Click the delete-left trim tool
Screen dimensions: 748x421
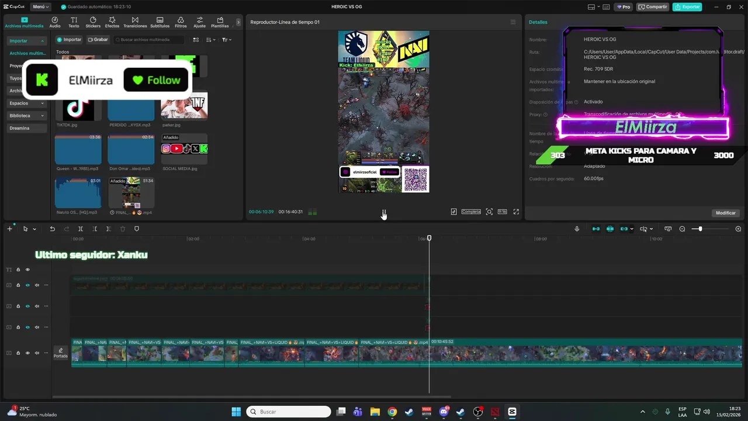[x=95, y=229]
